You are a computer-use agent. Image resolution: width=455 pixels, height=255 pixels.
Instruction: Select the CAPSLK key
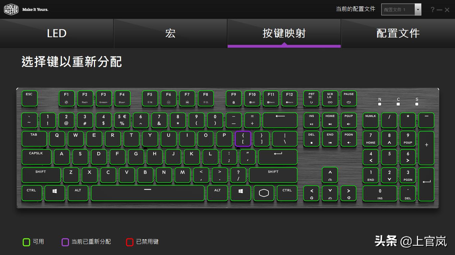[36, 157]
